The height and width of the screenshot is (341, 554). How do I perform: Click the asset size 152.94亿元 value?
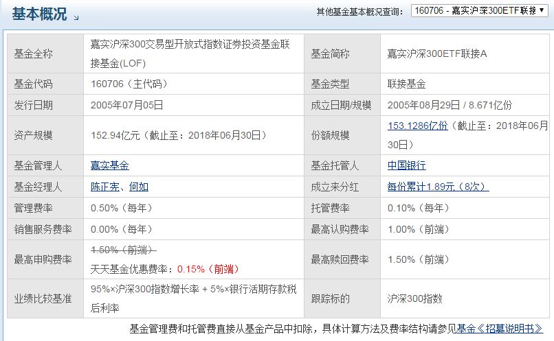(178, 135)
